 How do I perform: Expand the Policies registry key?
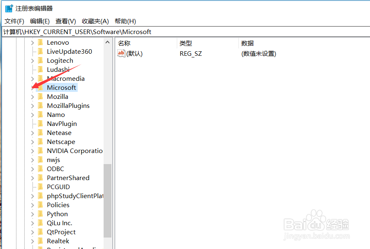pyautogui.click(x=33, y=205)
